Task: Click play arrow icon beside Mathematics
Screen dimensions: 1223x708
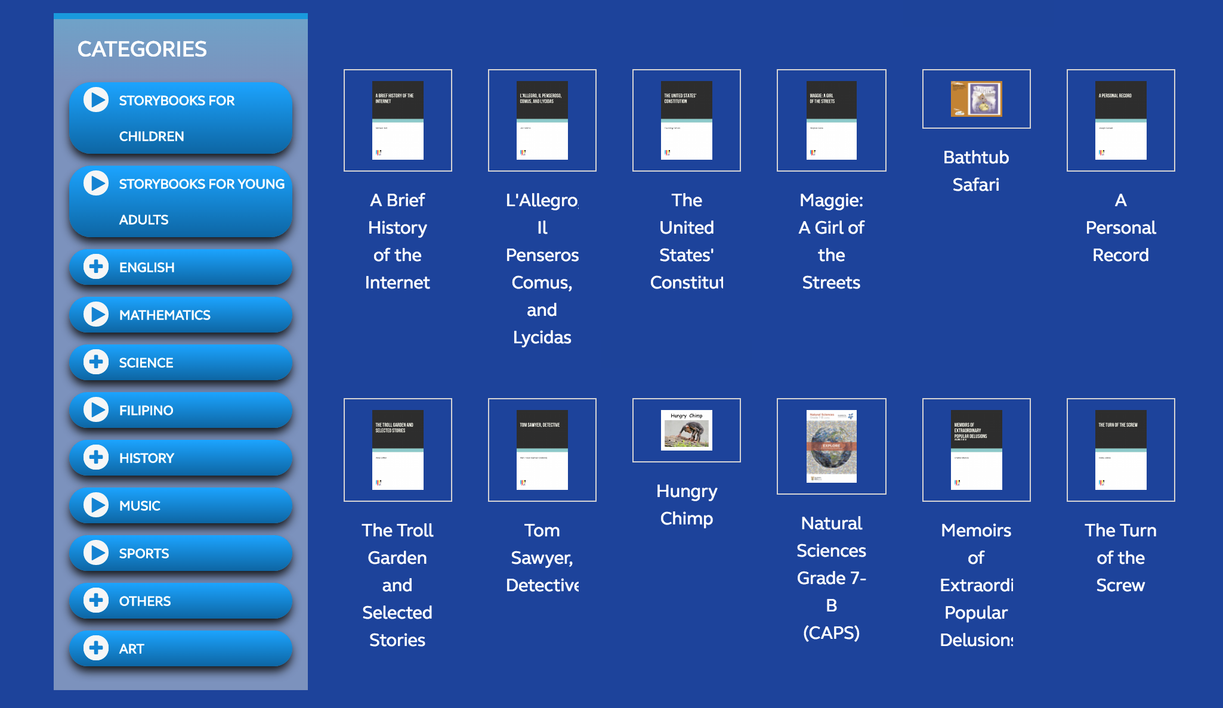Action: 96,314
